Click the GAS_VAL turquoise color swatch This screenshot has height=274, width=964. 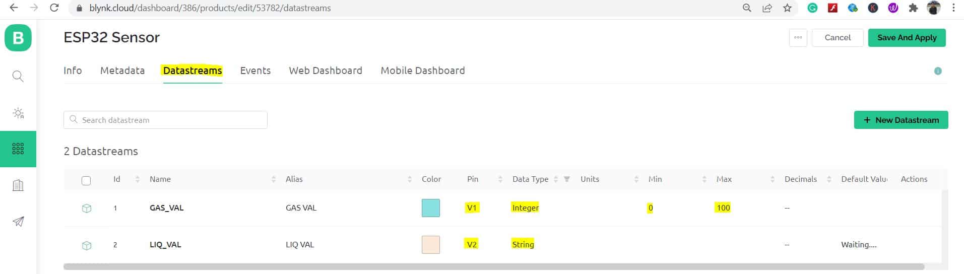[431, 208]
